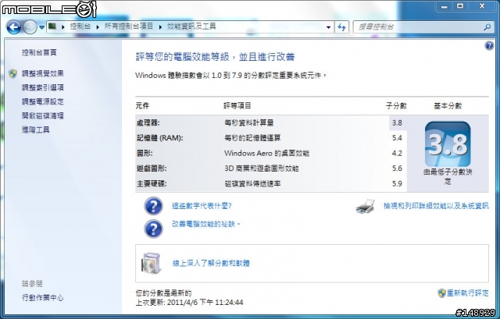Viewport: 500px width, 319px height.
Task: Open Help via the question mark icon
Action: tap(489, 46)
